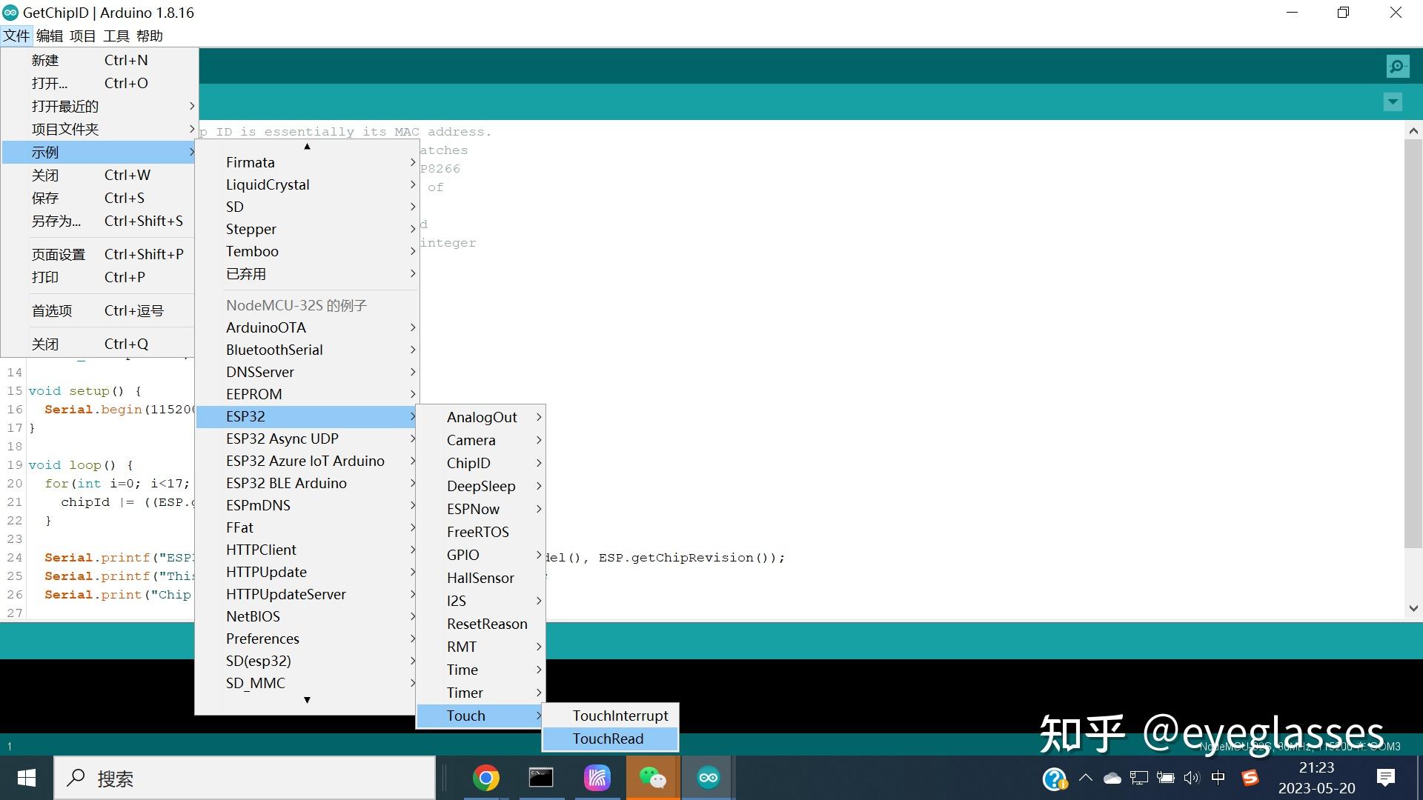
Task: Open WeChat from the taskbar
Action: [x=652, y=778]
